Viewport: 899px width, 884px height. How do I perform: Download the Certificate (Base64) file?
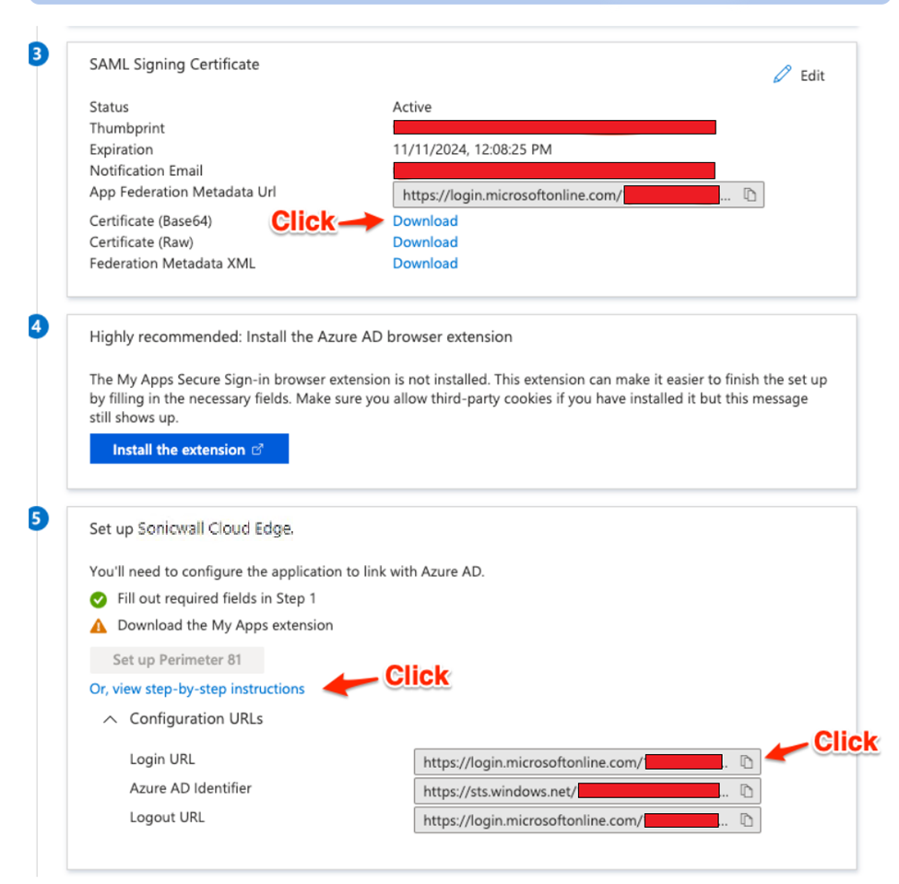(425, 221)
